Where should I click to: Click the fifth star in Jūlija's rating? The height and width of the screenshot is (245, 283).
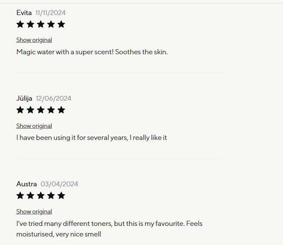(61, 110)
